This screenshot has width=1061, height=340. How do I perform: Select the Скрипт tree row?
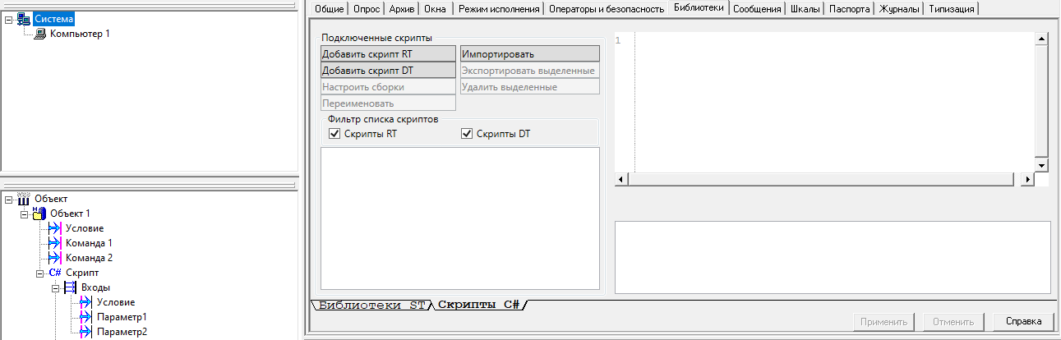[81, 273]
